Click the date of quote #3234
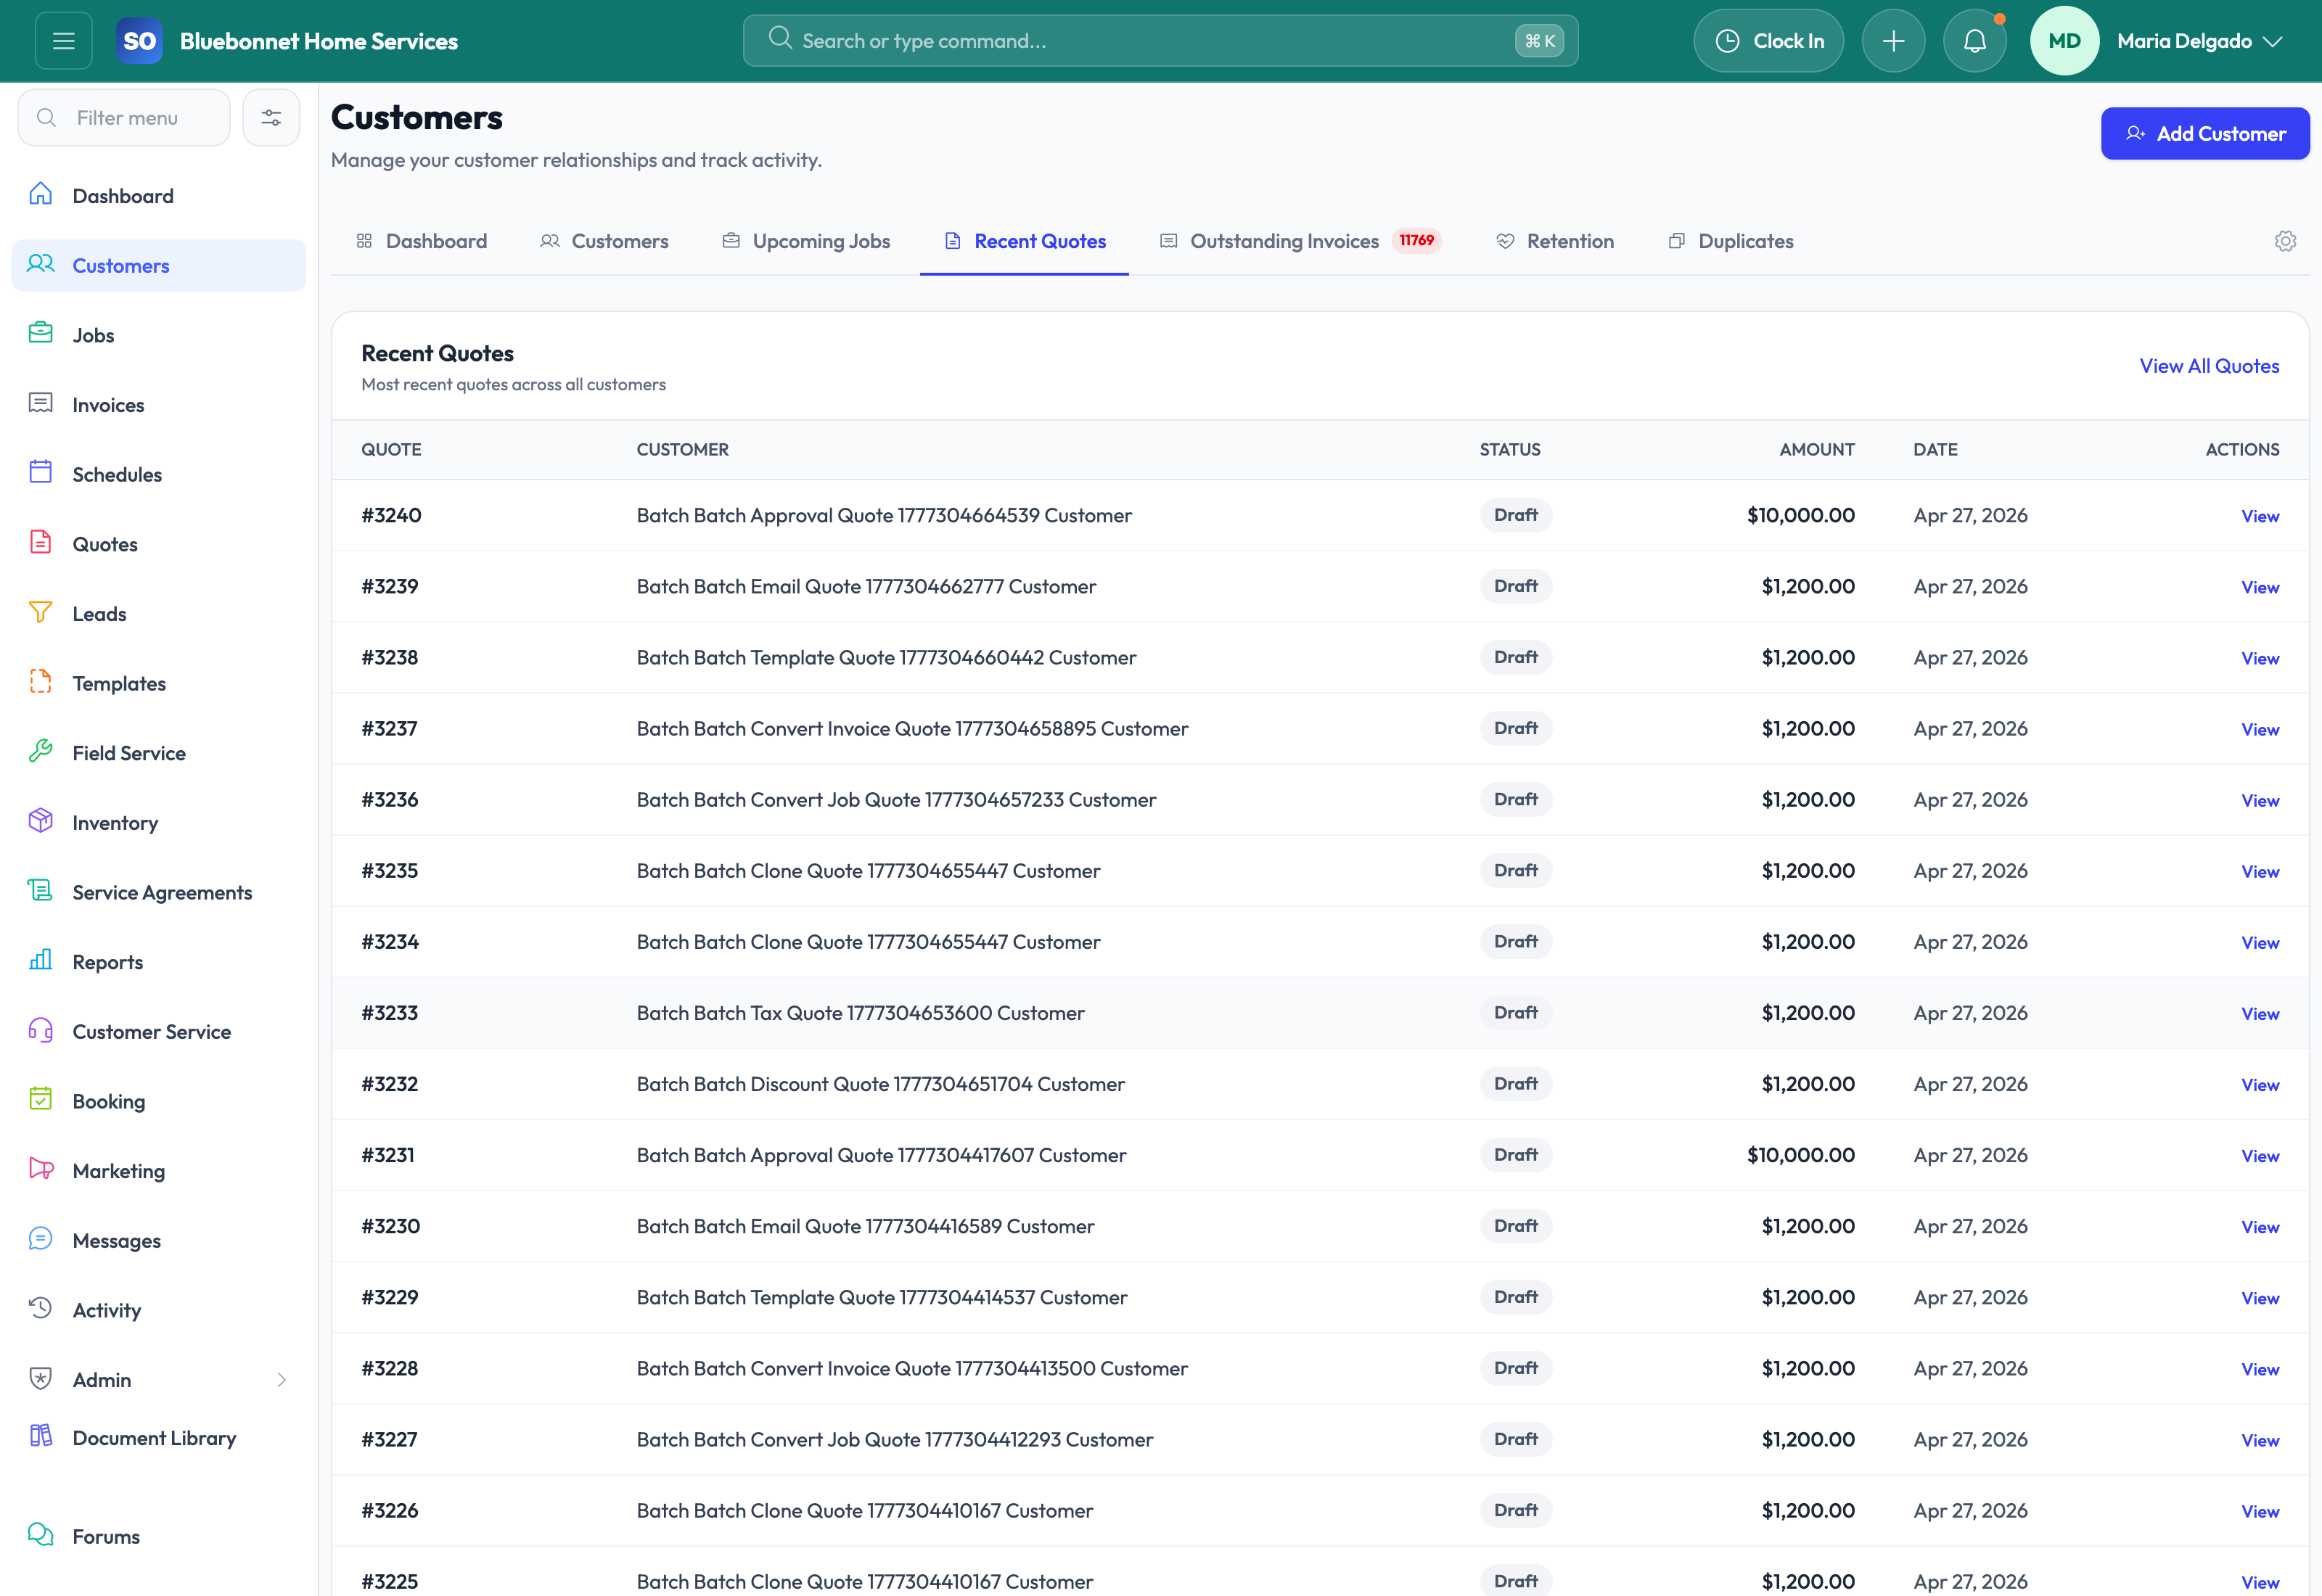2322x1596 pixels. point(1970,941)
